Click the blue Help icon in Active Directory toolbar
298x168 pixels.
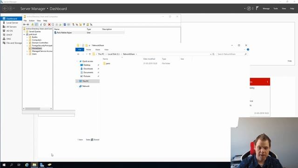click(x=65, y=24)
